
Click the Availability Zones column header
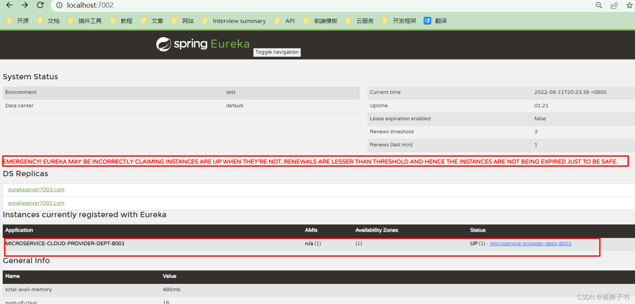(x=377, y=230)
